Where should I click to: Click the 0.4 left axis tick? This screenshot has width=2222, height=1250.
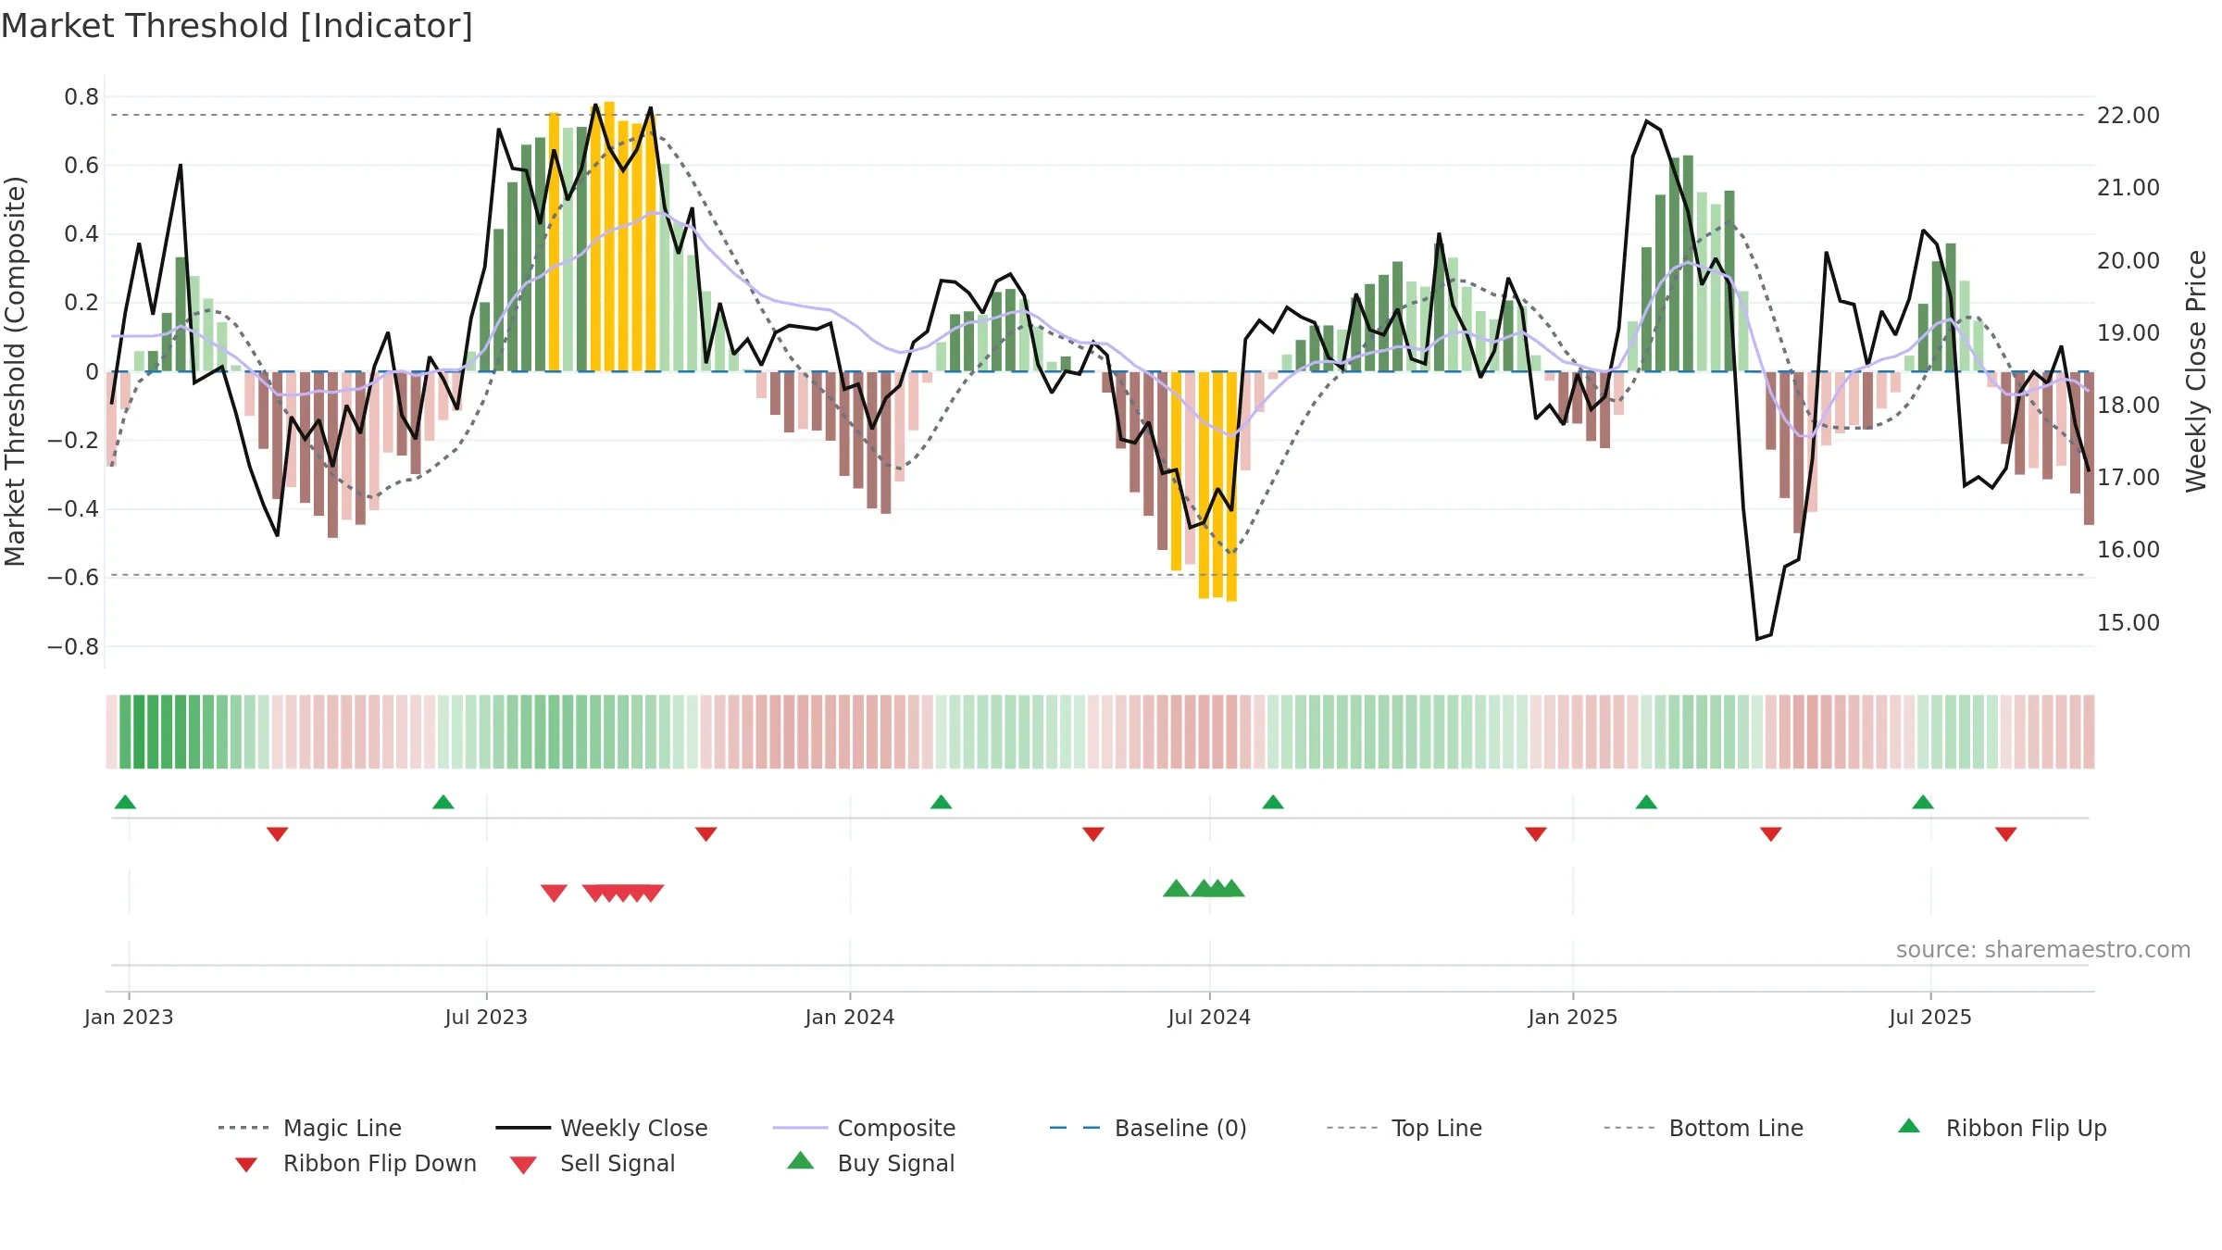pyautogui.click(x=81, y=234)
